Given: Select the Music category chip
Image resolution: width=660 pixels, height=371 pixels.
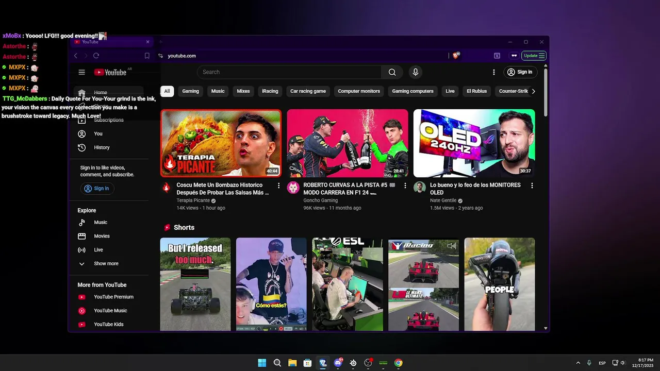Looking at the screenshot, I should point(218,91).
